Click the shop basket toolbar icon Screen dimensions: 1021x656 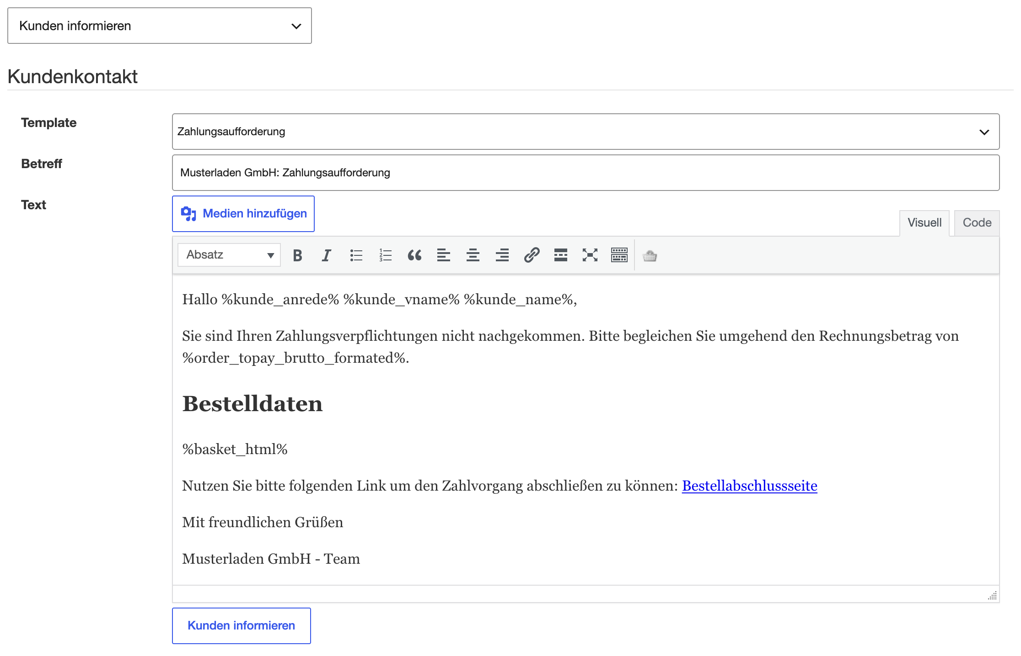pyautogui.click(x=650, y=256)
